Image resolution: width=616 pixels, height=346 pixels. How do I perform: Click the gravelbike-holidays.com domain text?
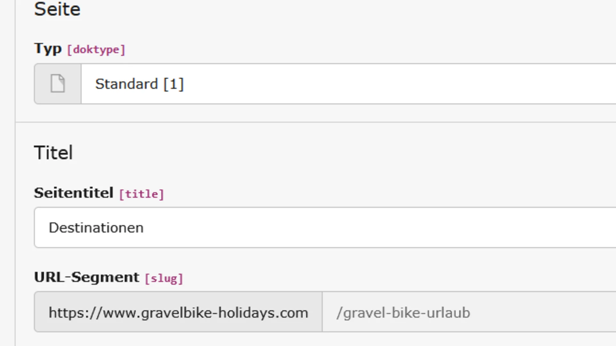click(x=225, y=313)
